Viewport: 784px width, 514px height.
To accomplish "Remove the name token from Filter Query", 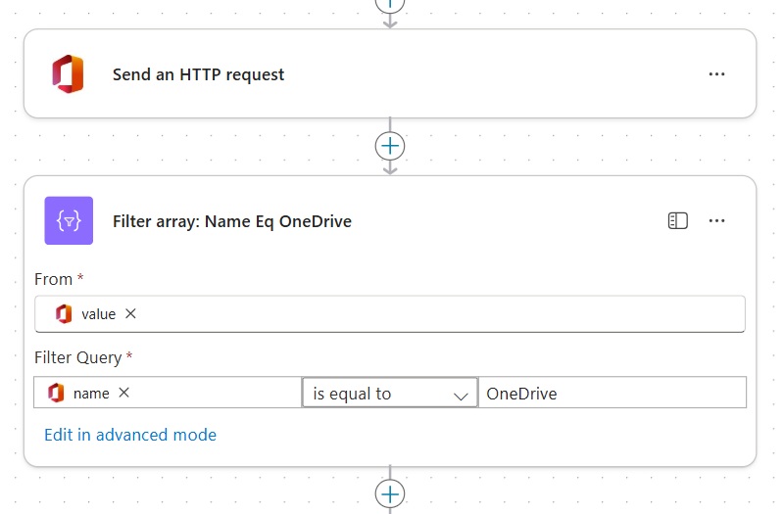I will click(123, 393).
